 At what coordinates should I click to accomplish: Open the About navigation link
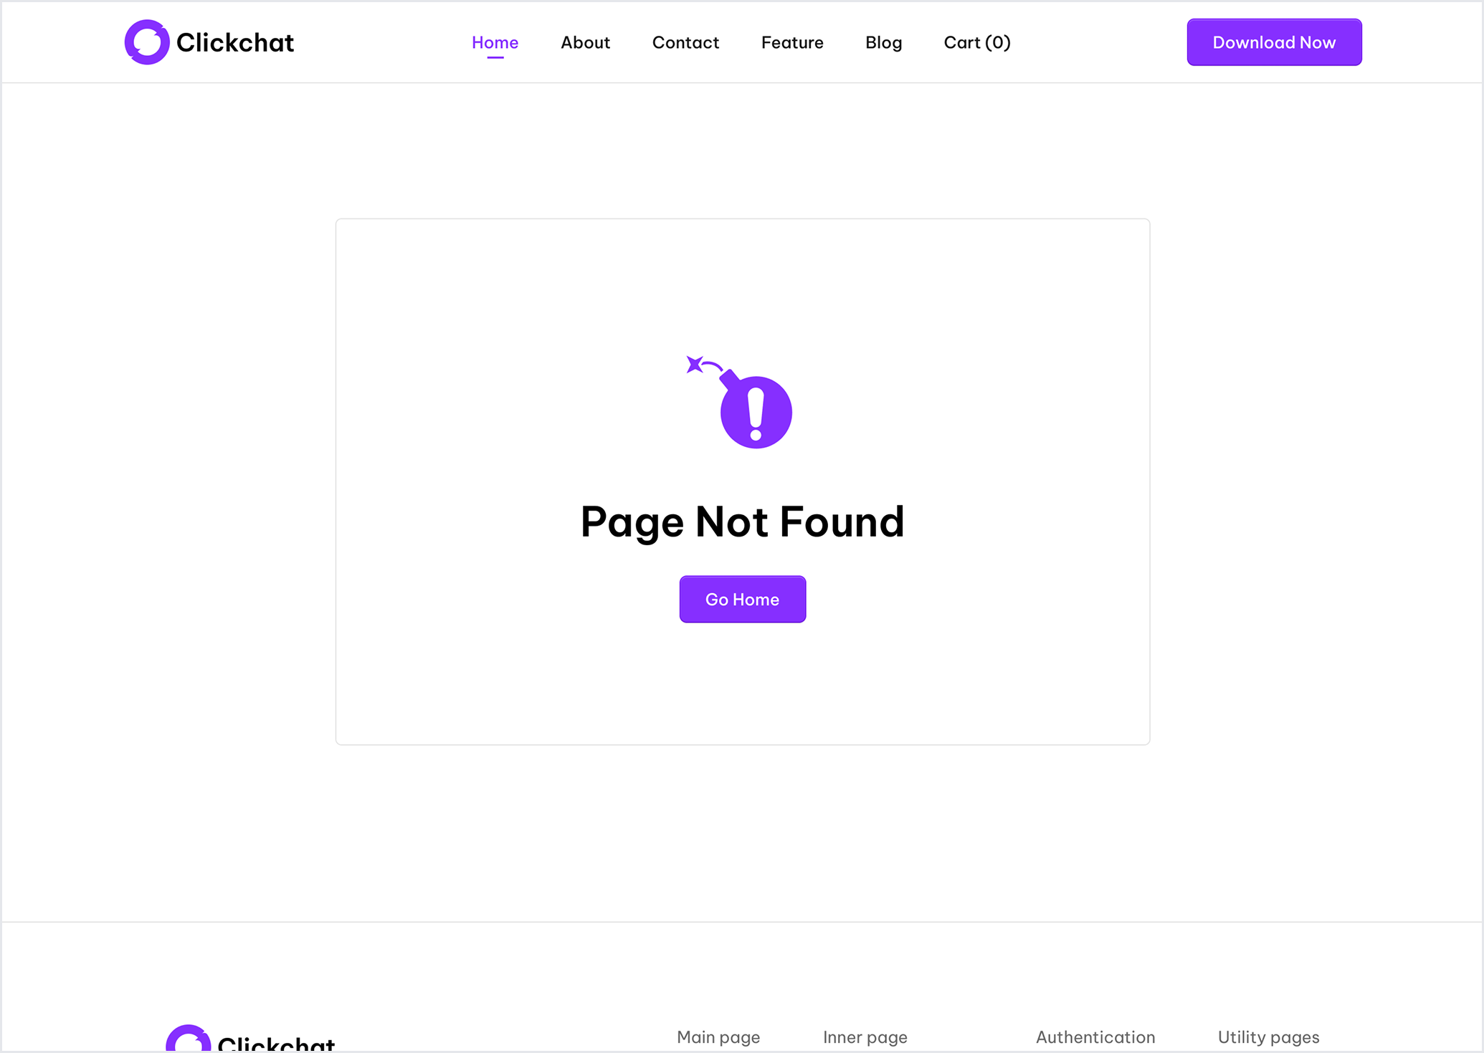click(585, 43)
